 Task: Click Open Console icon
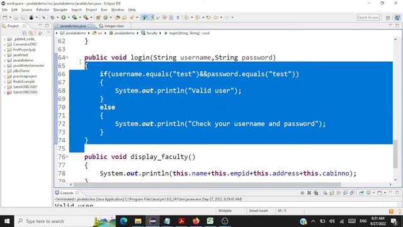pyautogui.click(x=380, y=193)
